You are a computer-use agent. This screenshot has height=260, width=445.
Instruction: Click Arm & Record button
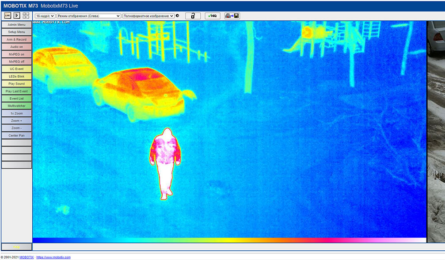tap(16, 39)
